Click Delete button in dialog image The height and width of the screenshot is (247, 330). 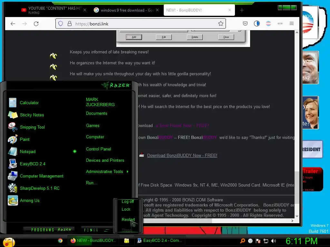coord(195,37)
